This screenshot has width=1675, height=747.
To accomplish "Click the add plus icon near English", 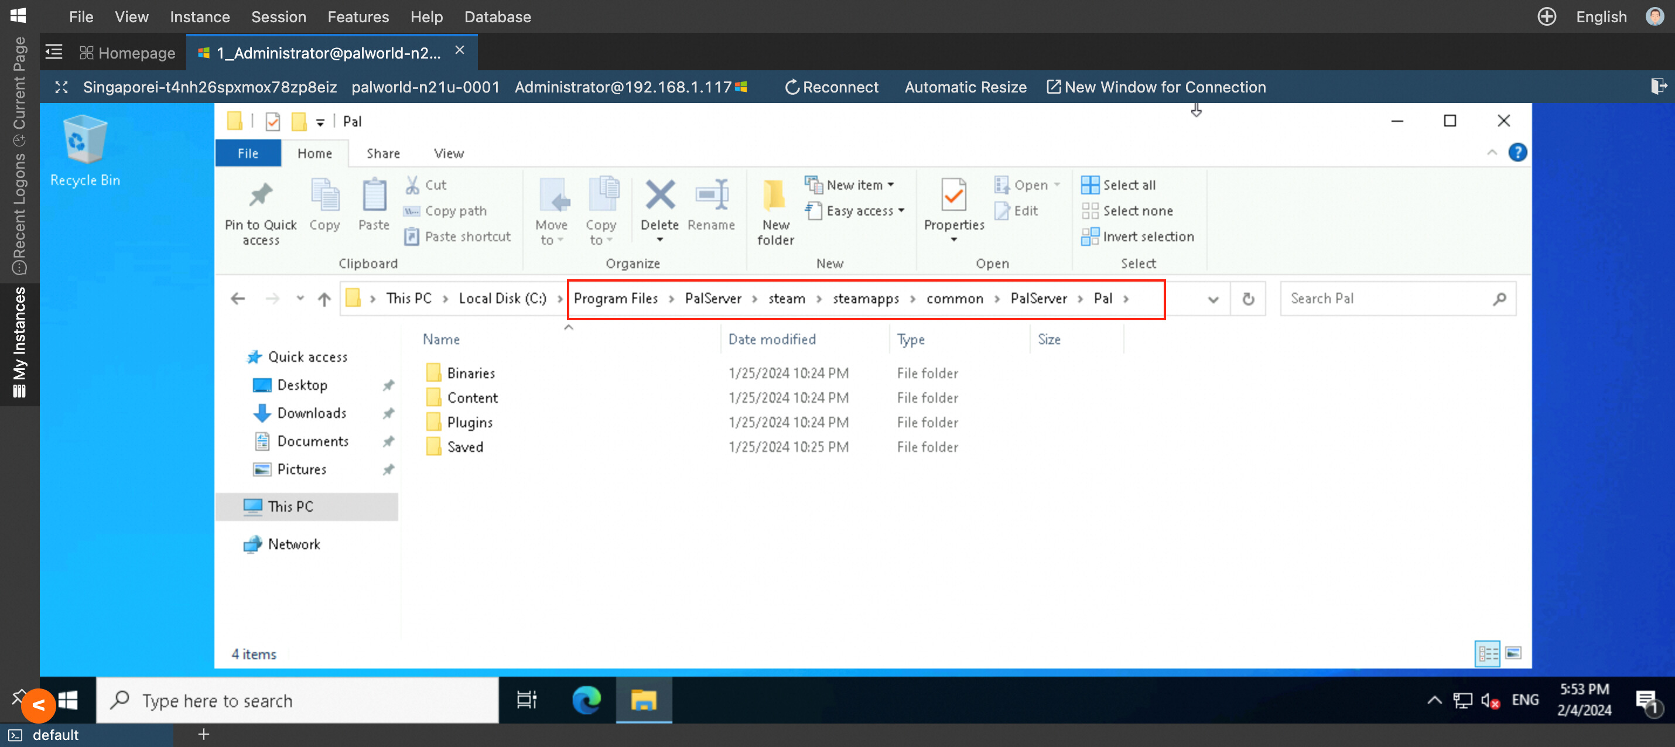I will click(1546, 16).
